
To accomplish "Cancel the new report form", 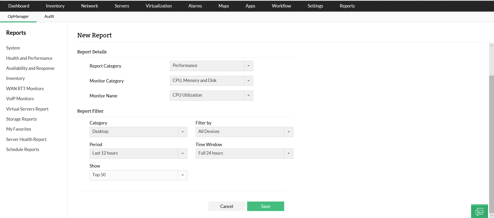I will tap(227, 206).
